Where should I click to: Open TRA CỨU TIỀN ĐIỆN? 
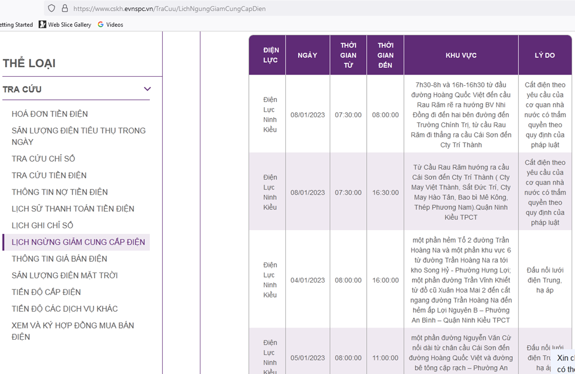coord(49,176)
